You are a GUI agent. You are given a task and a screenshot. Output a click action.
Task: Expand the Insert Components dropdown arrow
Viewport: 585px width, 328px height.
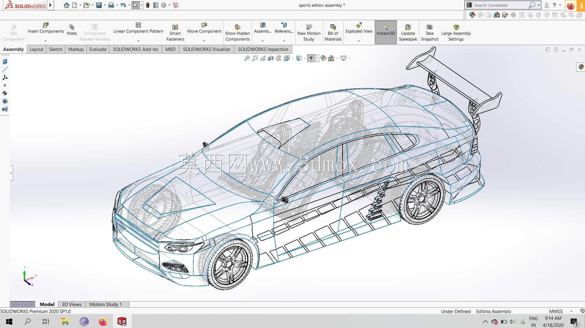click(x=45, y=41)
